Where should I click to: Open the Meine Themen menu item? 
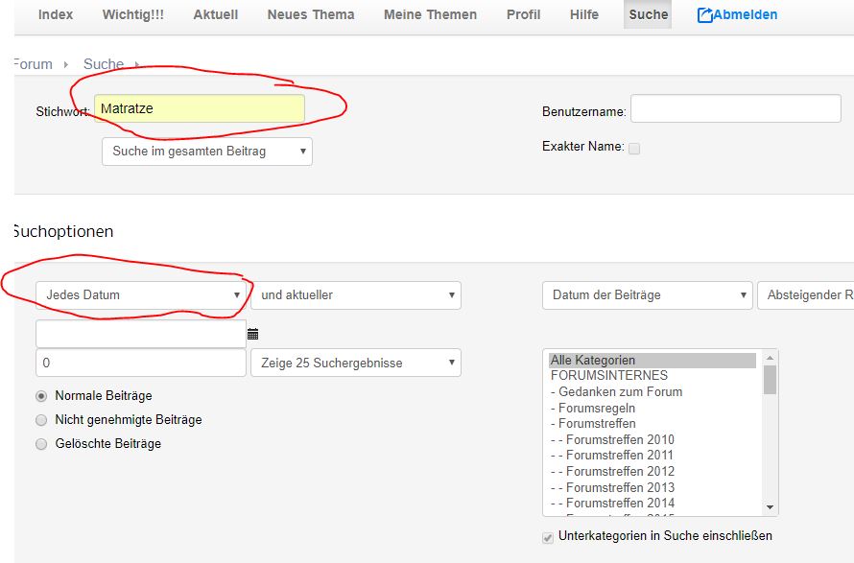pyautogui.click(x=431, y=14)
